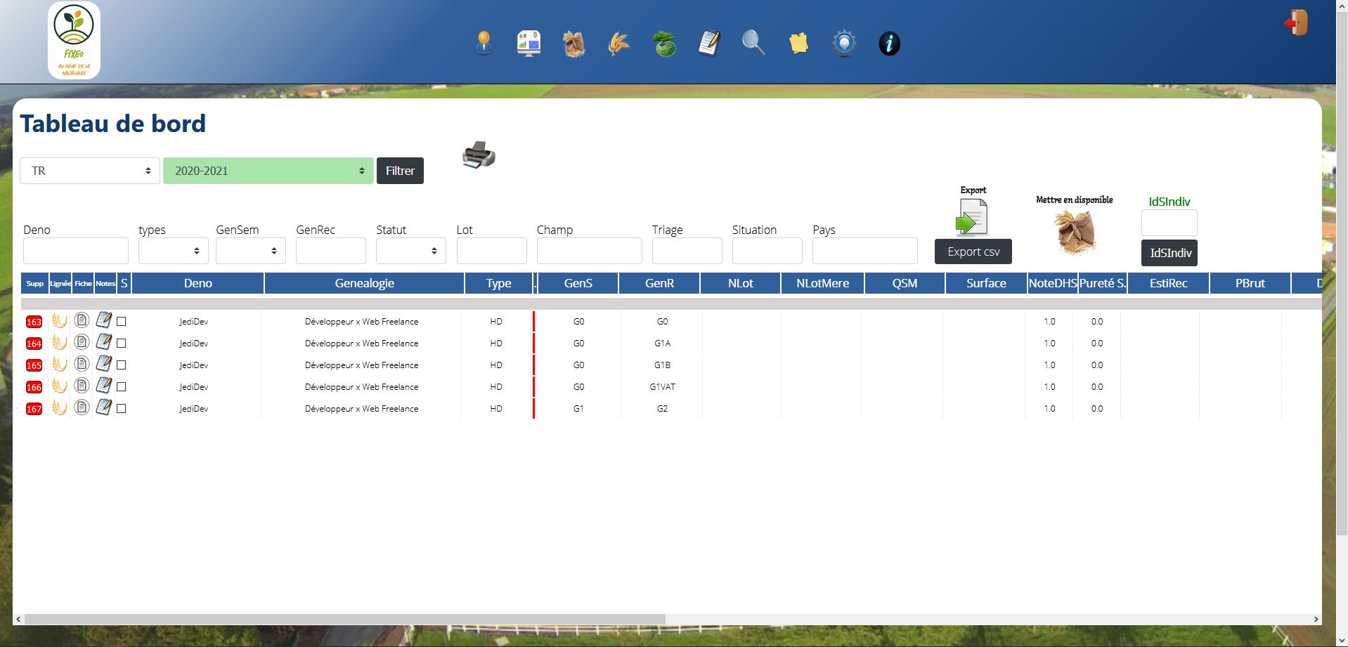The image size is (1348, 647).
Task: Click the Genealogie column header
Action: 364,283
